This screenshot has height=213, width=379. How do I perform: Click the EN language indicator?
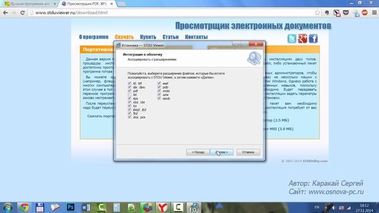pos(317,207)
